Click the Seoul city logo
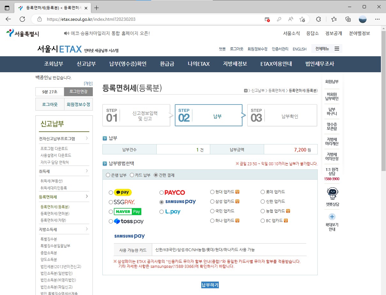The height and width of the screenshot is (295, 386). point(23,33)
